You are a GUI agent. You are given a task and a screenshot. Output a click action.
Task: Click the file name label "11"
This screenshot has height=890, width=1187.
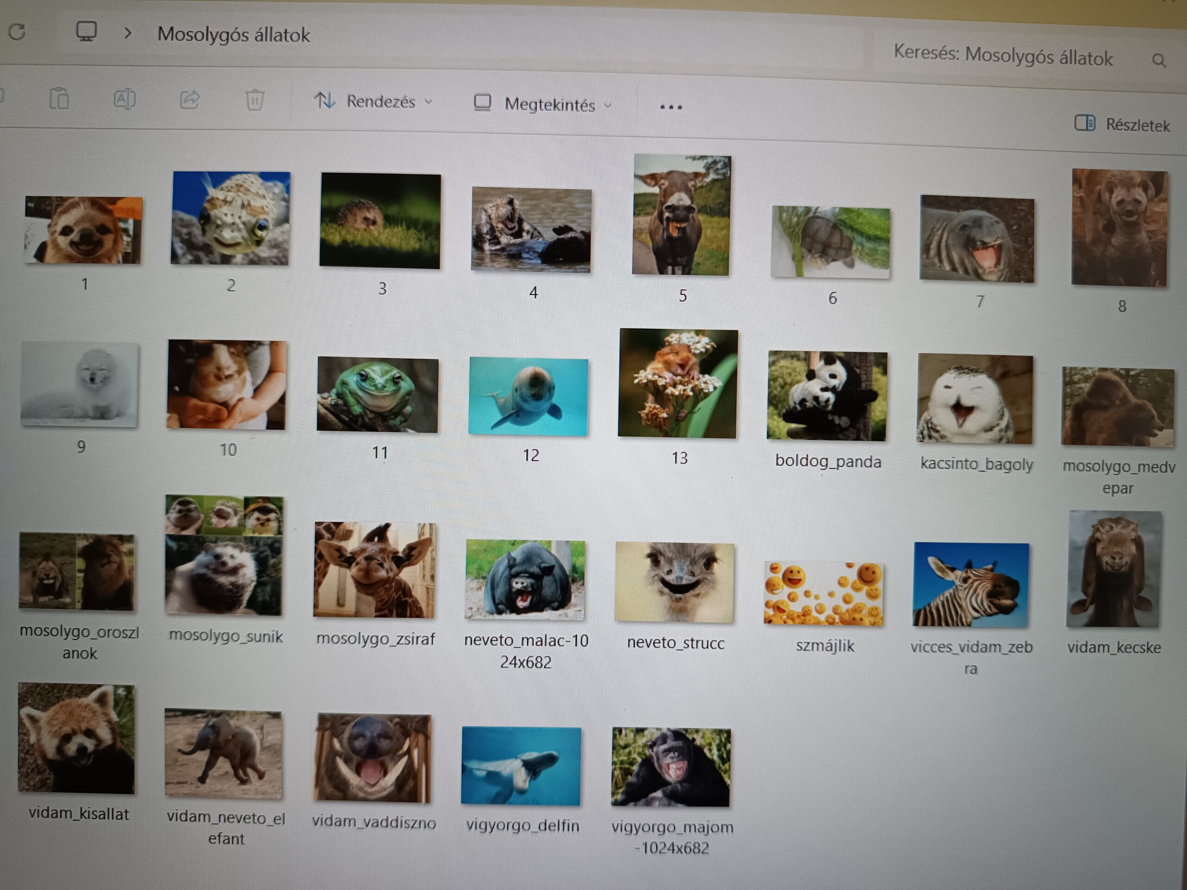pyautogui.click(x=380, y=453)
